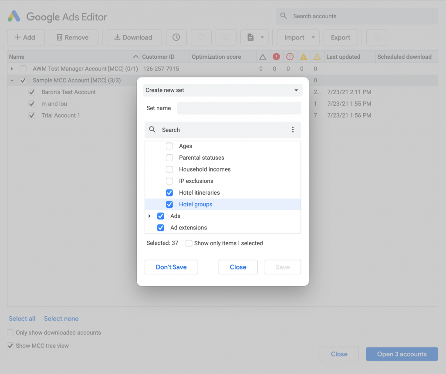
Task: Uncheck the Ad extensions checkbox
Action: [160, 228]
